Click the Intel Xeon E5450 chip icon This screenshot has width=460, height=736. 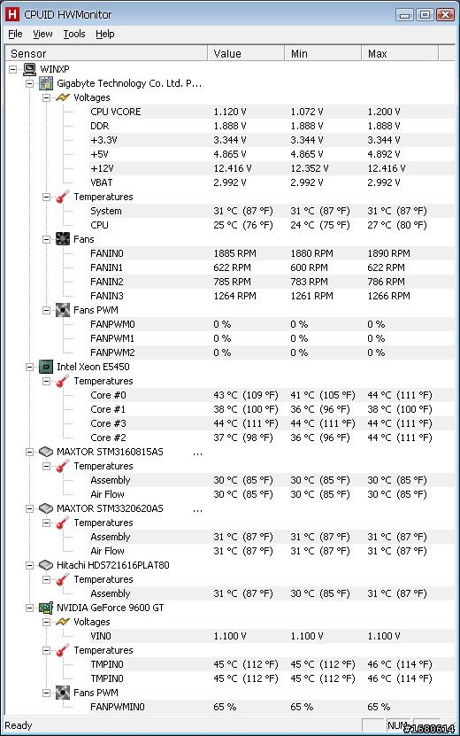point(46,367)
